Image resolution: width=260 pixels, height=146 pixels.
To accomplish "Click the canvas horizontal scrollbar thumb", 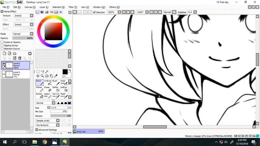I will [x=155, y=127].
